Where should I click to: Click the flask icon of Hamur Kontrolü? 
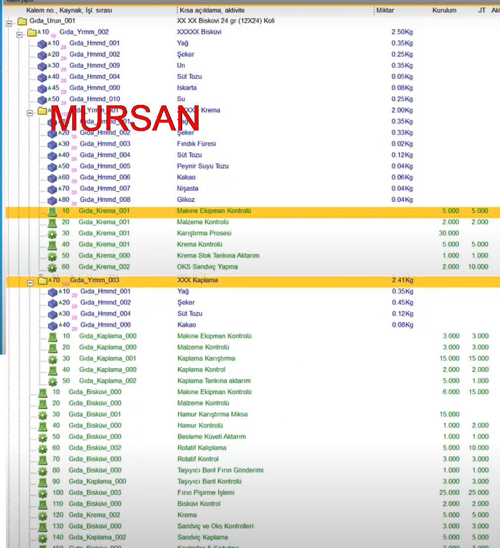[x=43, y=426]
